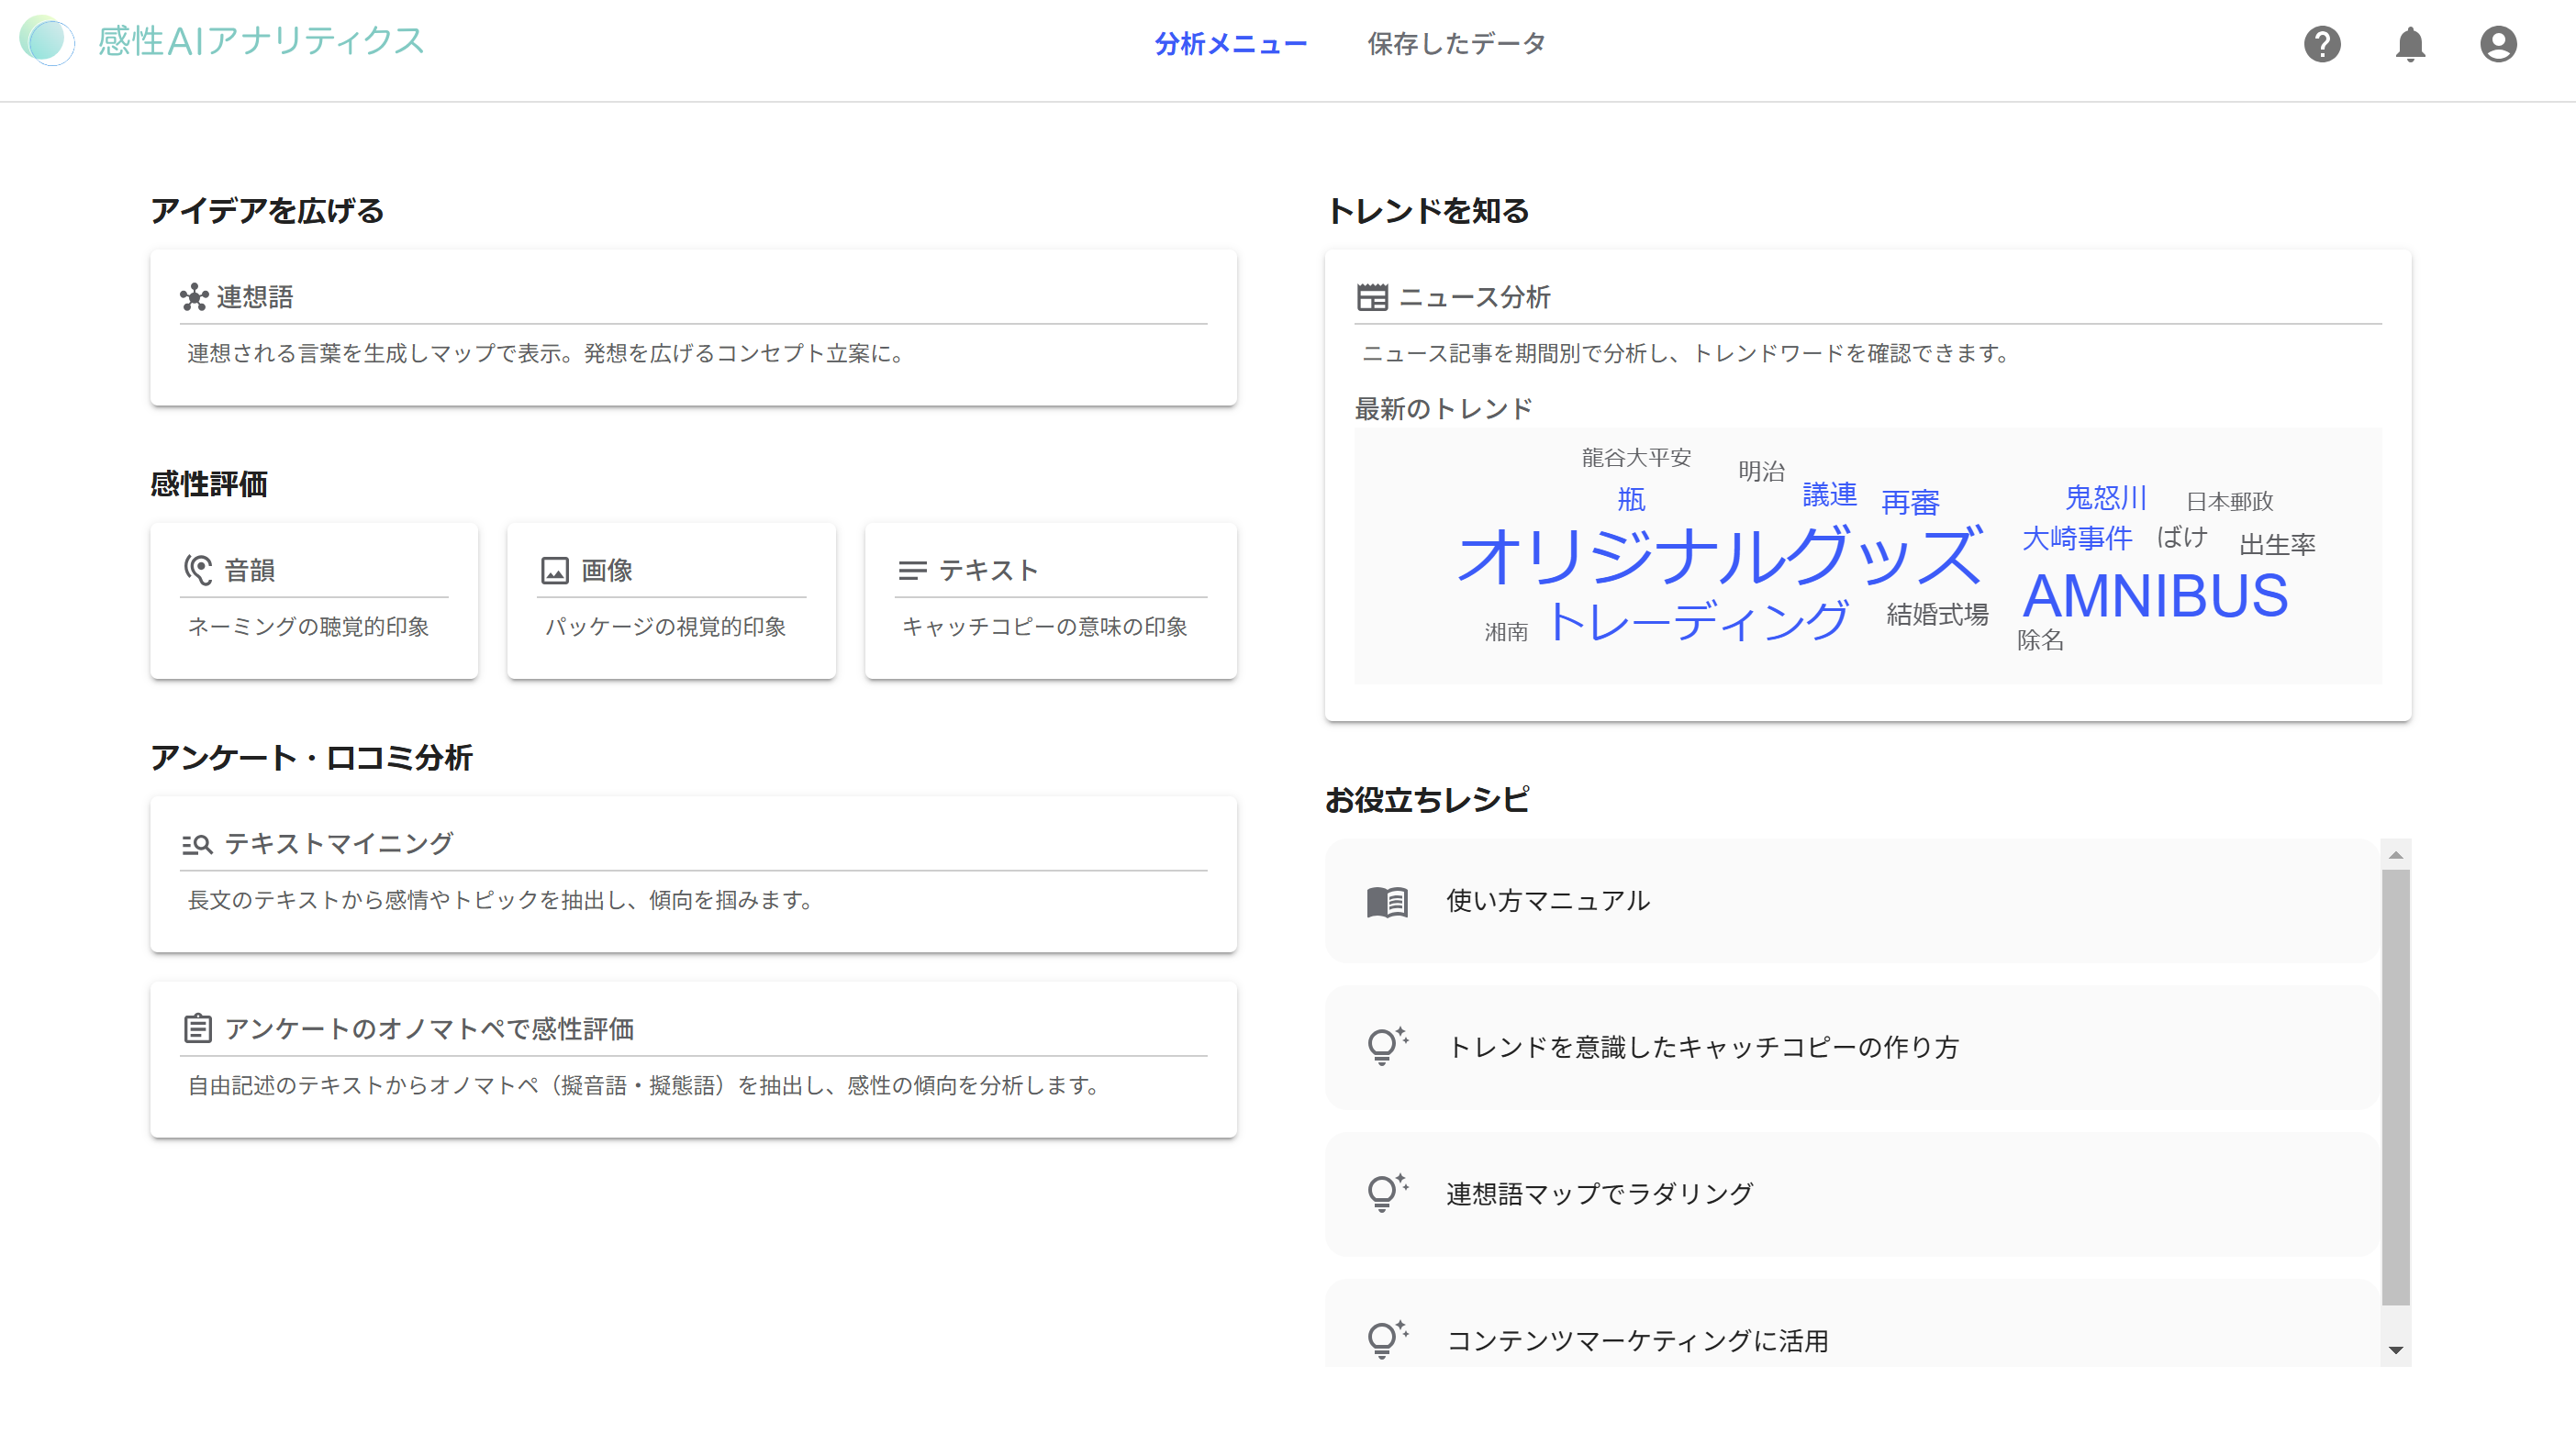Viewport: 2576px width, 1444px height.
Task: Click trend word AMNIBUS
Action: [2155, 596]
